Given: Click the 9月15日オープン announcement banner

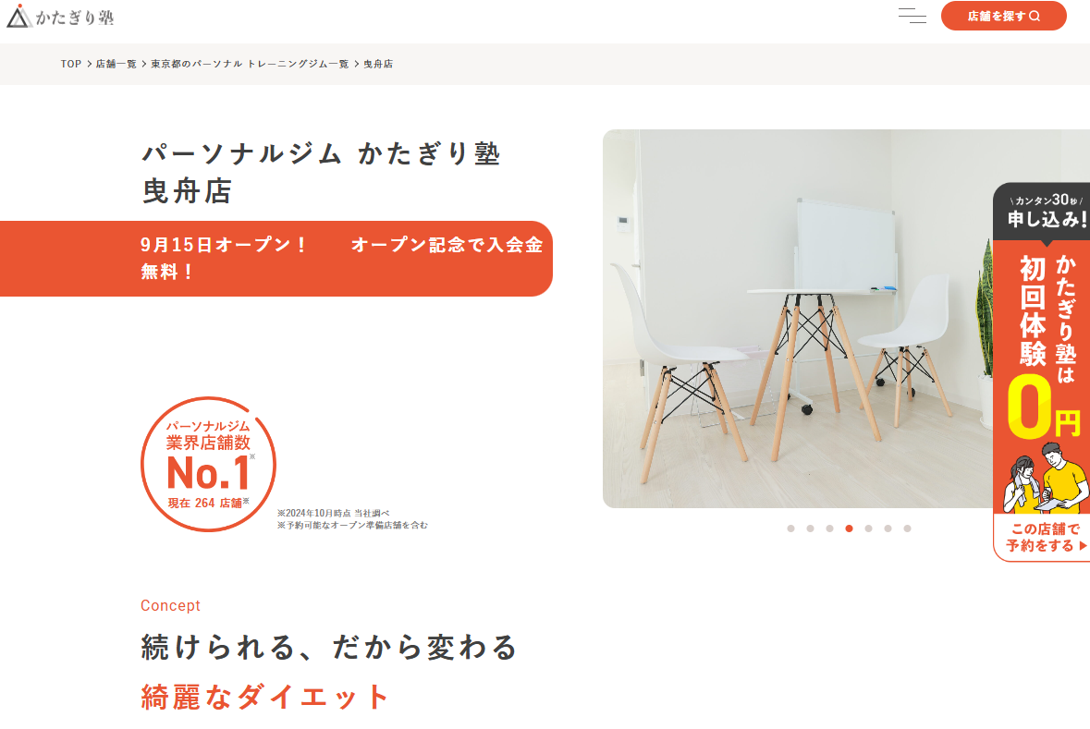Looking at the screenshot, I should [x=276, y=259].
